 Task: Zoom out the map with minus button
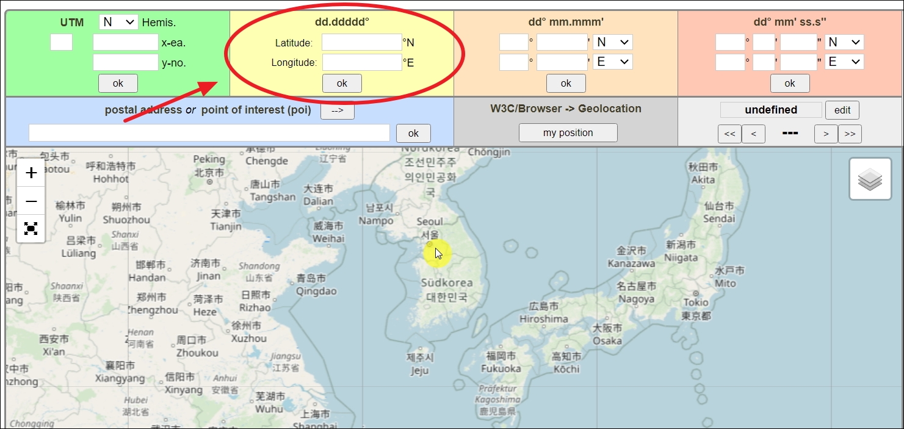tap(31, 201)
